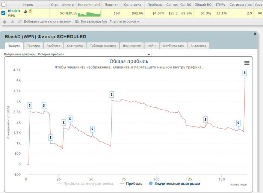263x193 pixels.
Task: Open the Таблицы лидеров tab
Action: pos(103,45)
